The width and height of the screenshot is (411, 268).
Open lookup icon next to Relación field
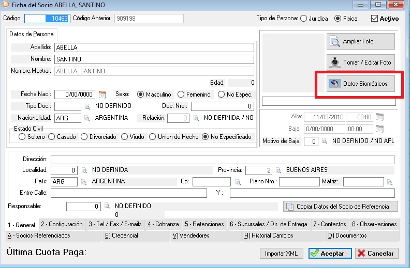pyautogui.click(x=196, y=118)
